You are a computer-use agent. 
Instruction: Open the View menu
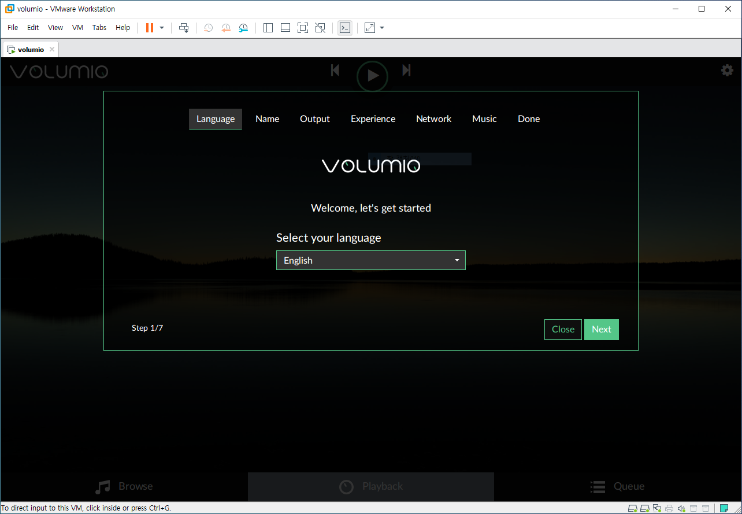[x=55, y=28]
